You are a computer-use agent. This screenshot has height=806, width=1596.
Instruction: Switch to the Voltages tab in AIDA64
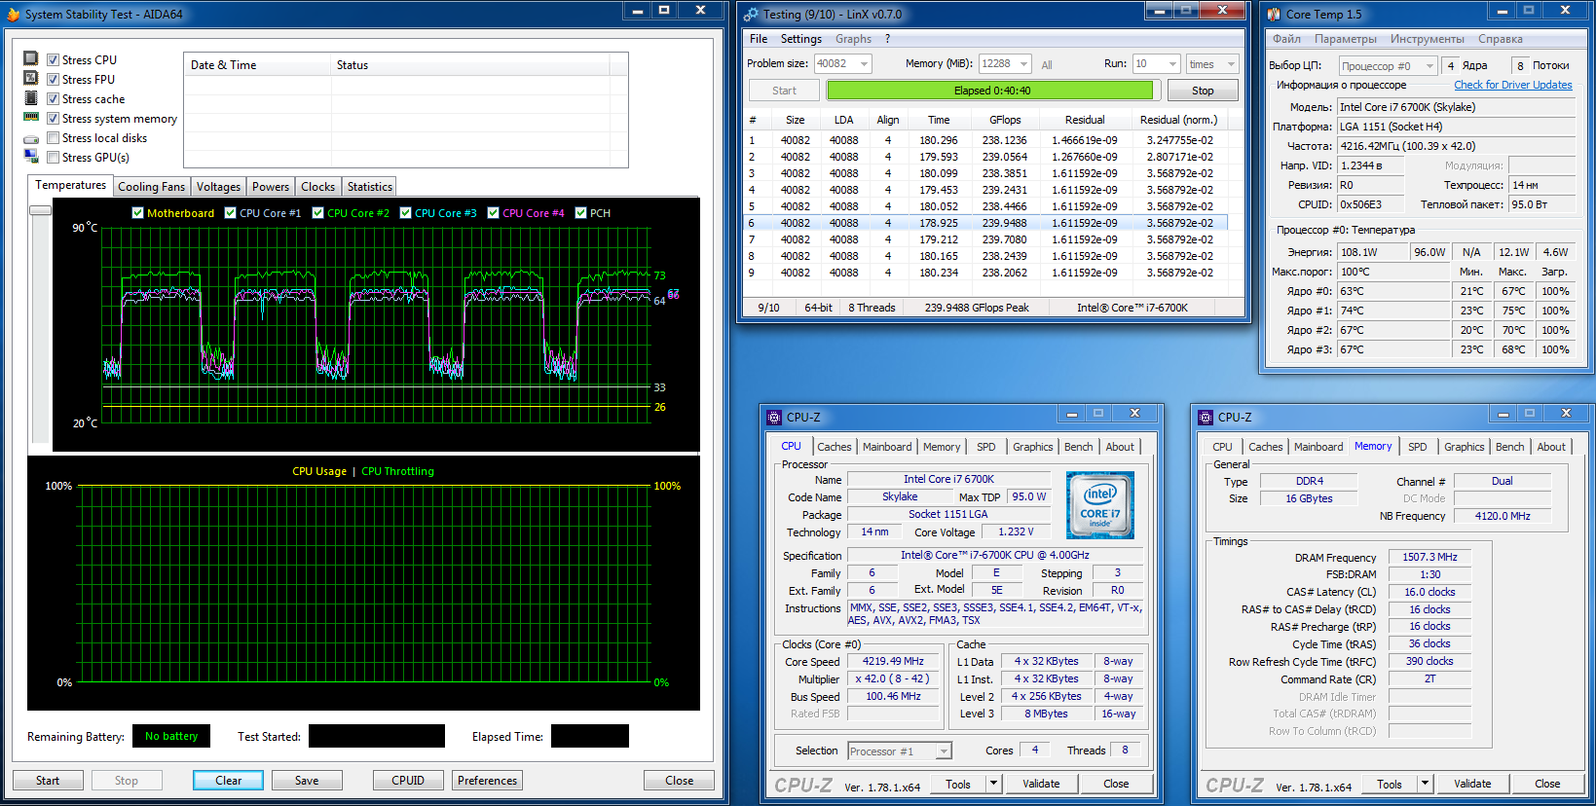tap(218, 187)
